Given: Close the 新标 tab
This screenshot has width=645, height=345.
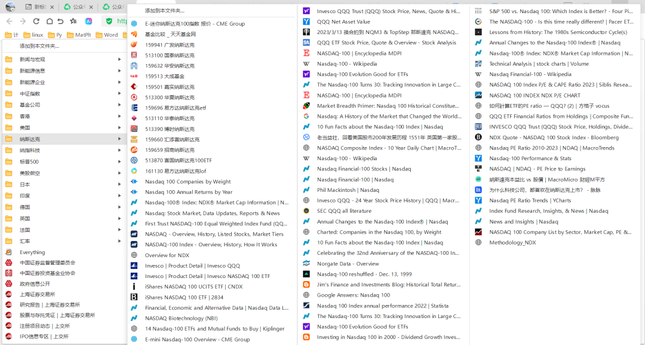Looking at the screenshot, I should pyautogui.click(x=52, y=7).
